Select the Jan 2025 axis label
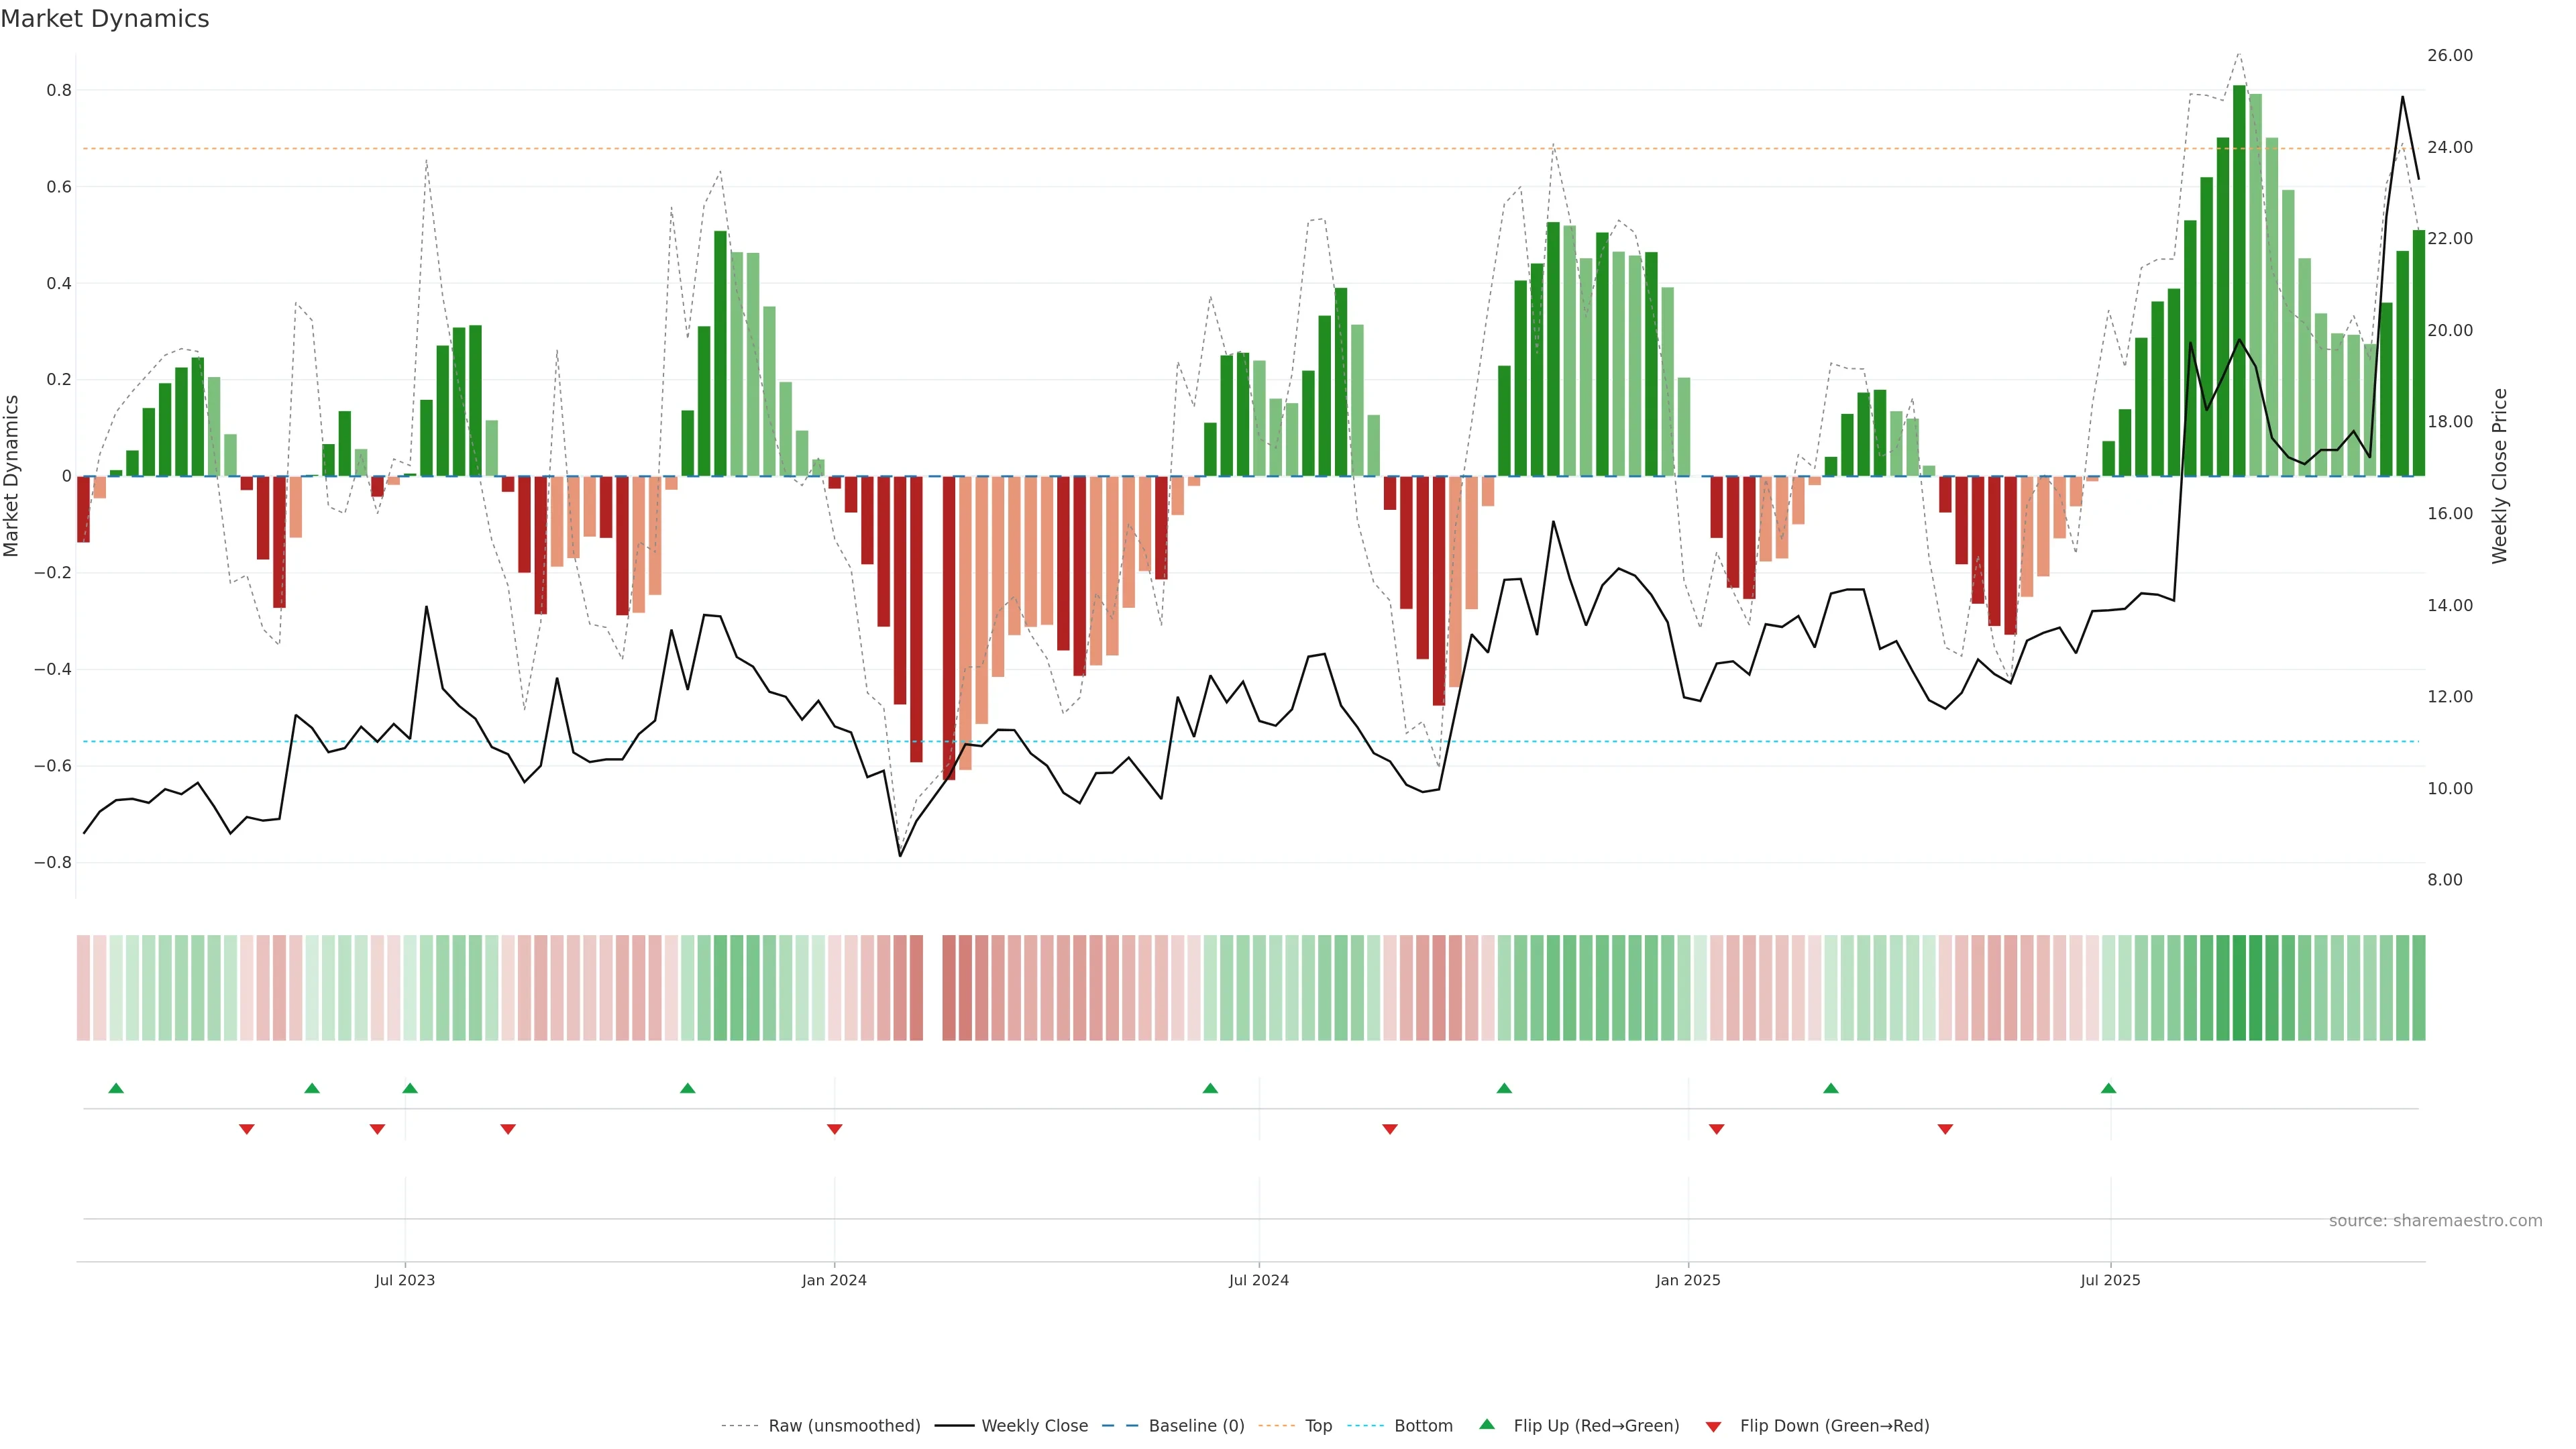The height and width of the screenshot is (1449, 2576). (1688, 1280)
